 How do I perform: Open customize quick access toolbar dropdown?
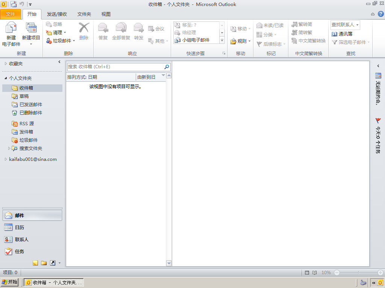pyautogui.click(x=30, y=4)
